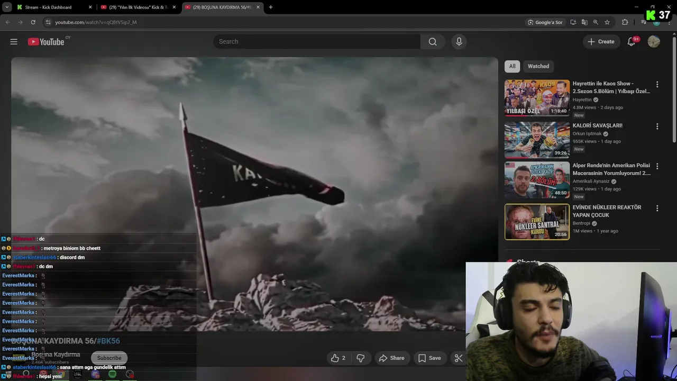Open Evine Nükleer Santral Kurdu thumbnail
Image resolution: width=677 pixels, height=381 pixels.
537,222
